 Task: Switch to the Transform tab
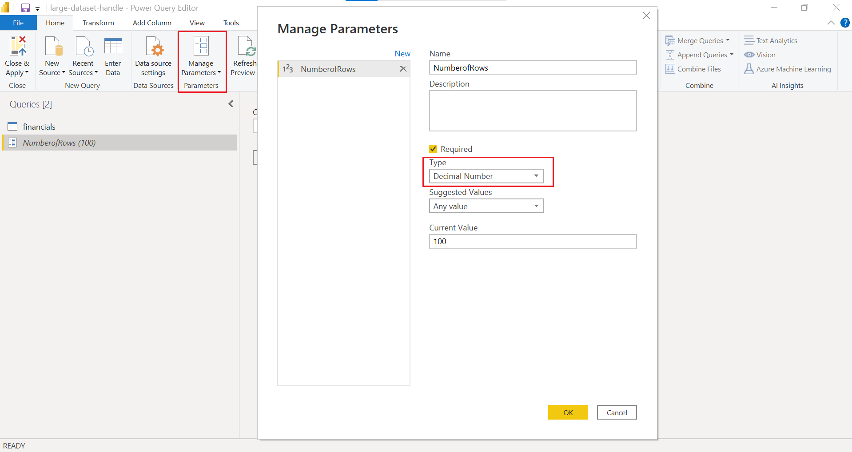point(98,23)
